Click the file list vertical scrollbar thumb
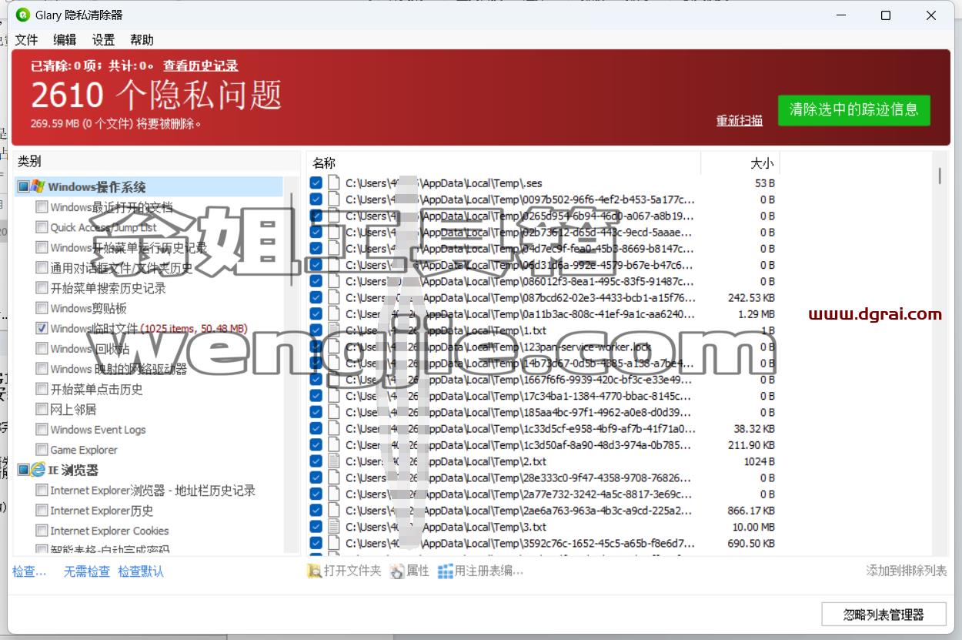 click(940, 176)
